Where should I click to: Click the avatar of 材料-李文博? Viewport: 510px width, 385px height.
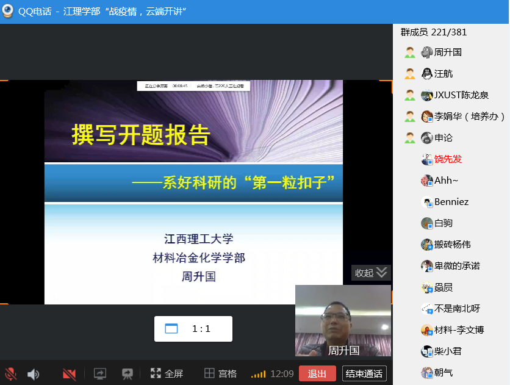tap(427, 330)
